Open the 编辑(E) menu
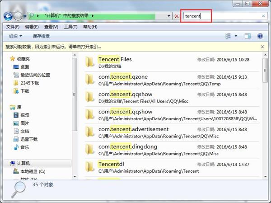This screenshot has height=203, width=271. coord(32,27)
